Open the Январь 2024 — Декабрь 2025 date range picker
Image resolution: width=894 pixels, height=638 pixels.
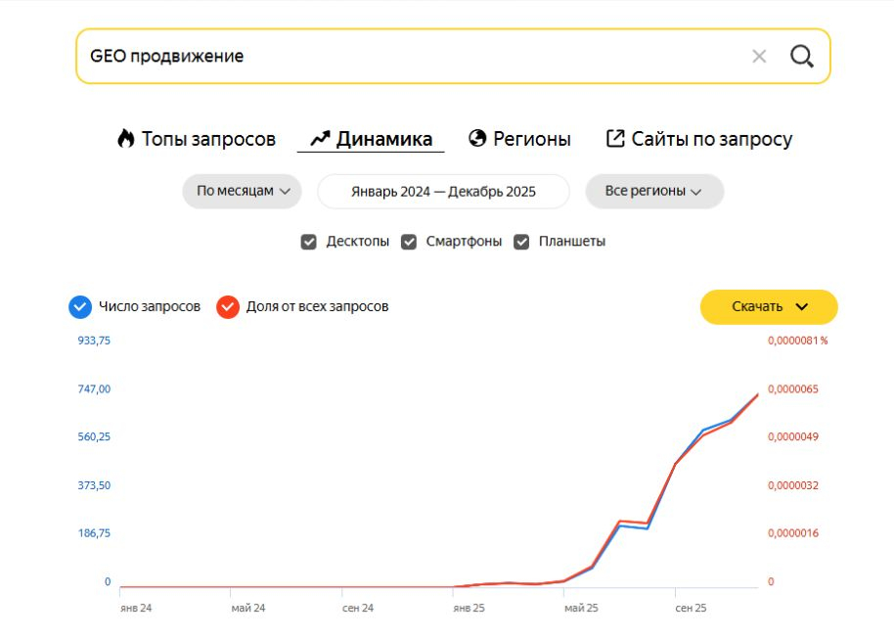click(443, 192)
